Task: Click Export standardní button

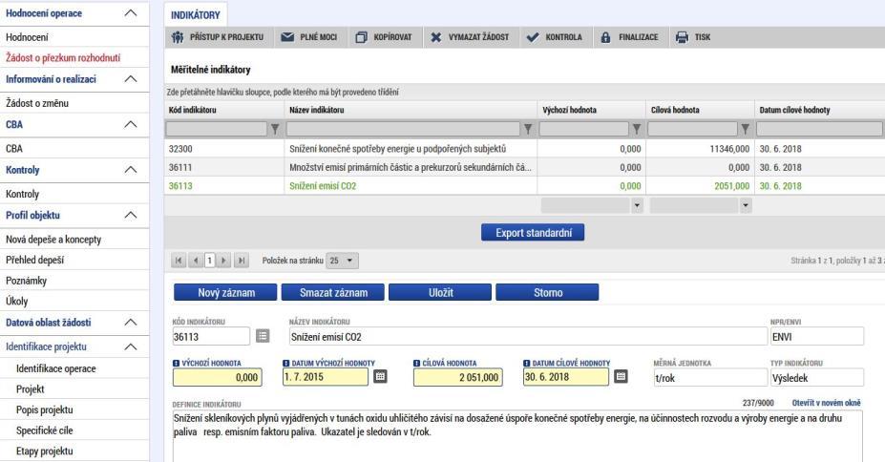Action: 533,232
